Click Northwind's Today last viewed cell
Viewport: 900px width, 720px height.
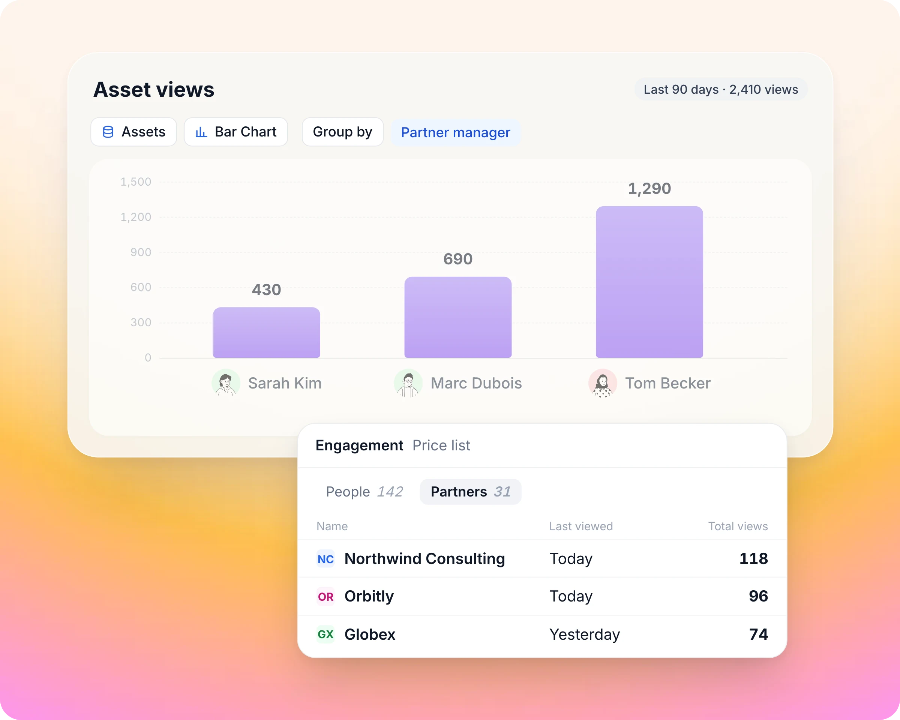click(571, 559)
